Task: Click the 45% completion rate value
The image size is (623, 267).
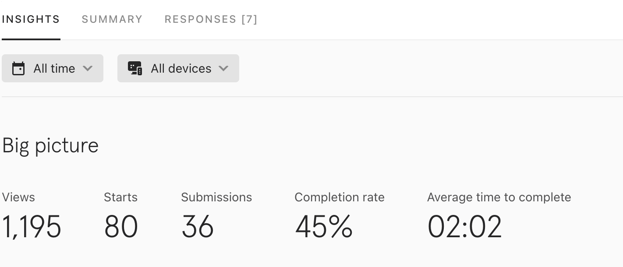Action: coord(324,227)
